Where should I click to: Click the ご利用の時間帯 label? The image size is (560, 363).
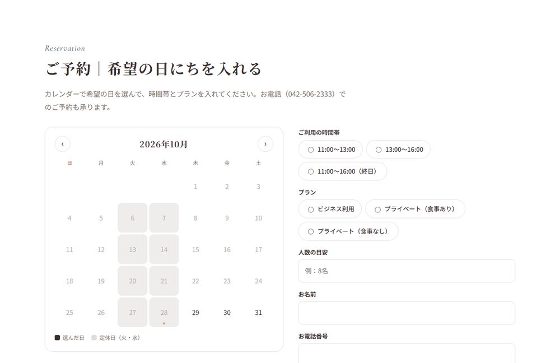[319, 133]
